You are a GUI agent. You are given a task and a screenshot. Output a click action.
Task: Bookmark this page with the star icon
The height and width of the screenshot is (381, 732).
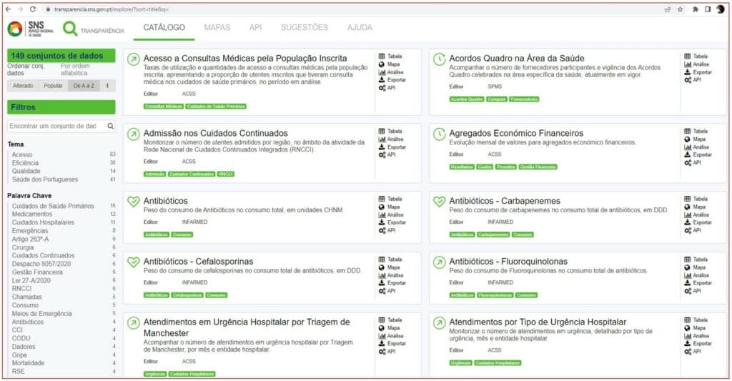(x=680, y=9)
